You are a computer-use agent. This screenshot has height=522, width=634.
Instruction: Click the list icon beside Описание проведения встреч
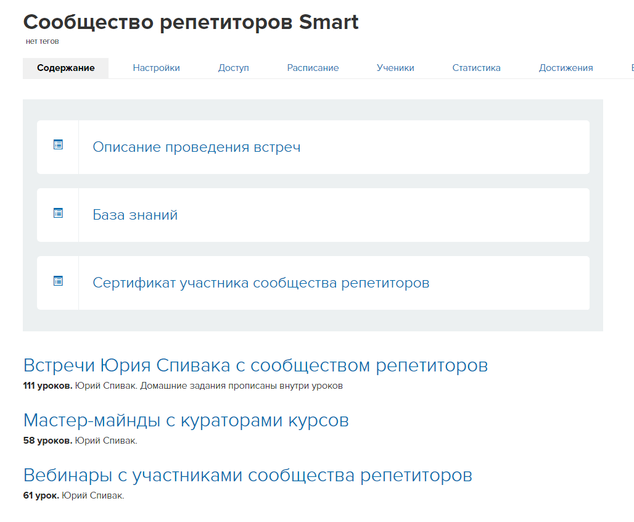click(x=58, y=144)
